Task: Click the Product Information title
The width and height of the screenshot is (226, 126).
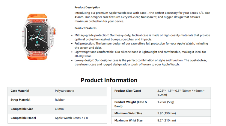Action: (x=109, y=80)
